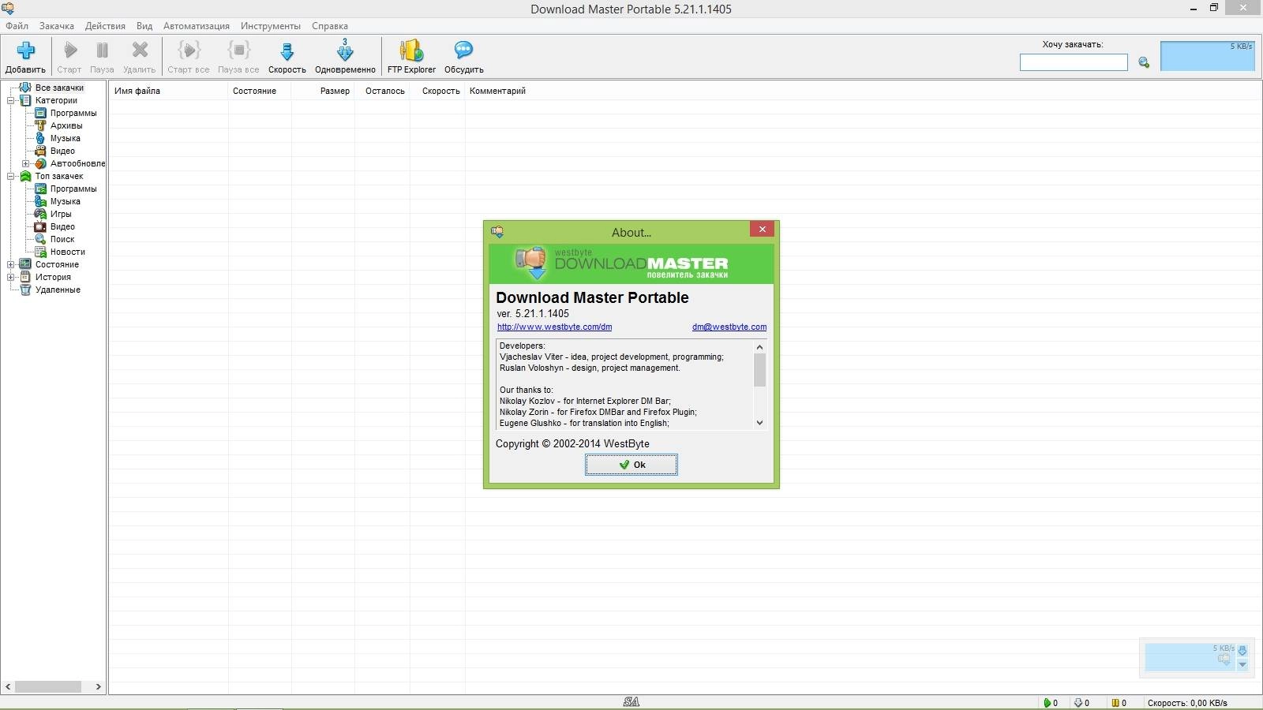Sort by Размер column header
This screenshot has height=710, width=1263.
323,91
